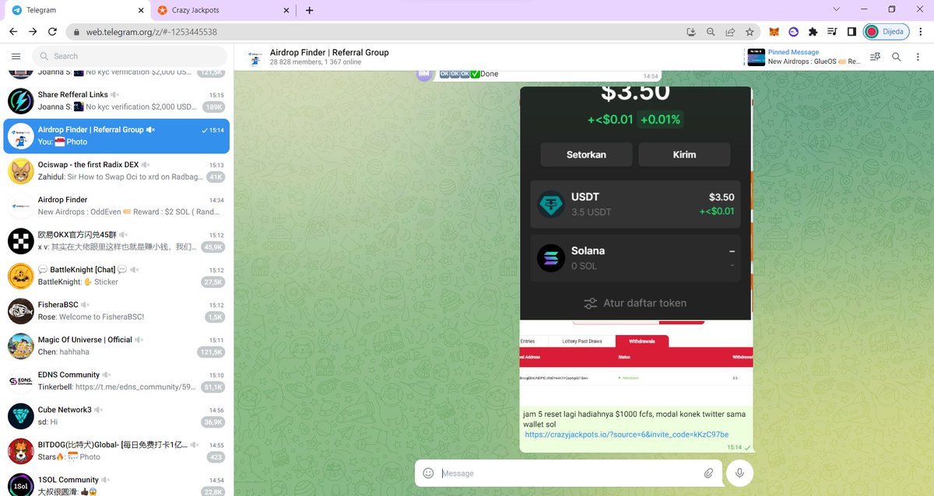Open the chat more-options three-dot menu
934x496 pixels.
(x=918, y=57)
